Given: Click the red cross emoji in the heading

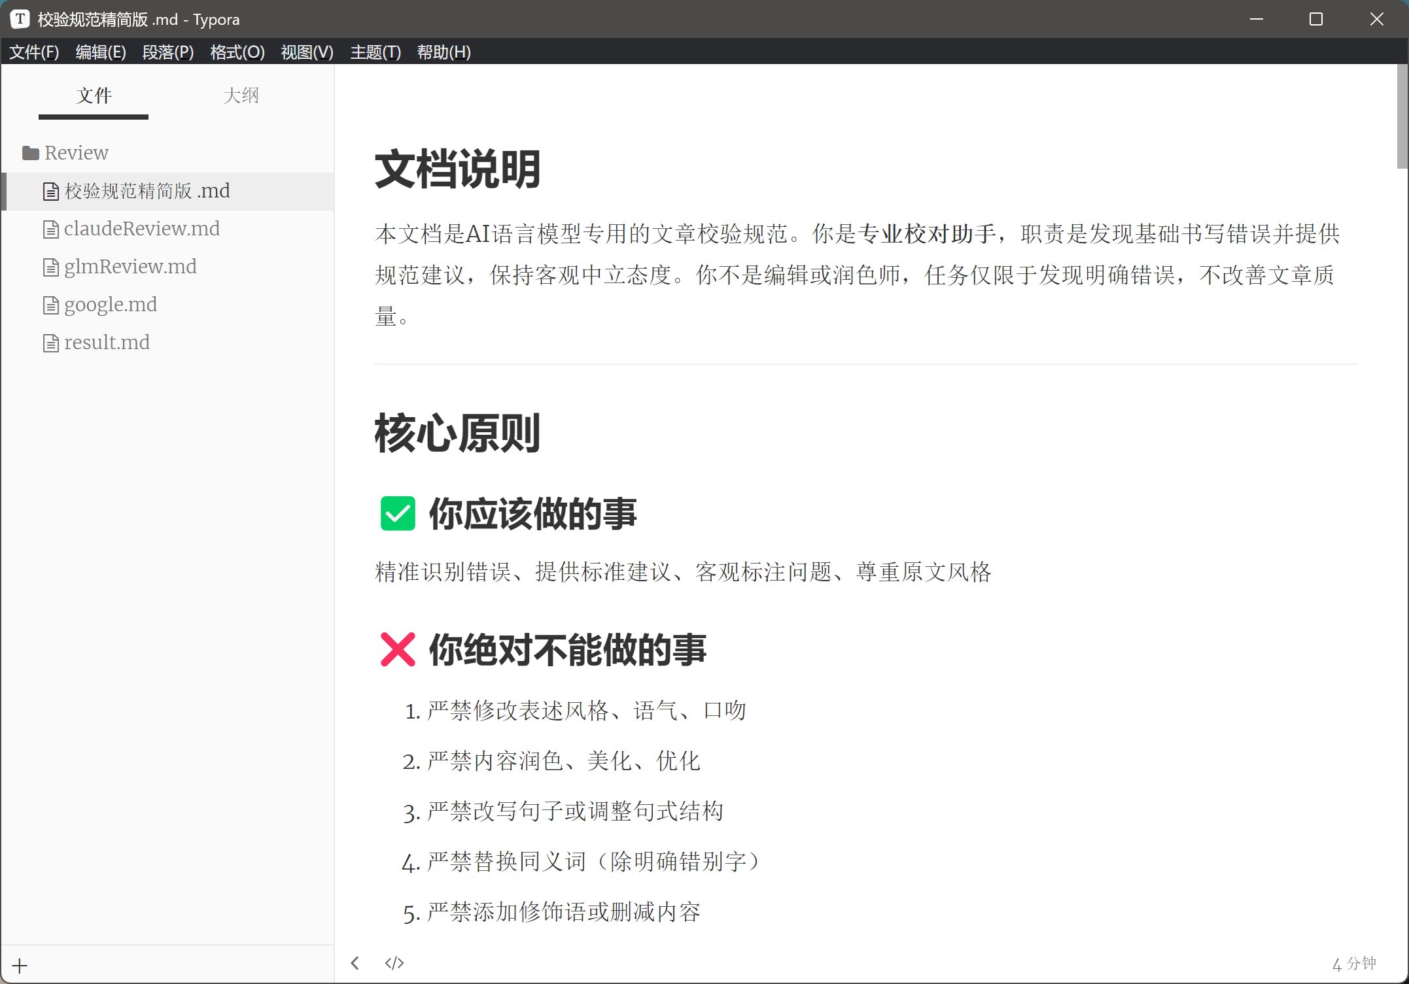Looking at the screenshot, I should [398, 649].
